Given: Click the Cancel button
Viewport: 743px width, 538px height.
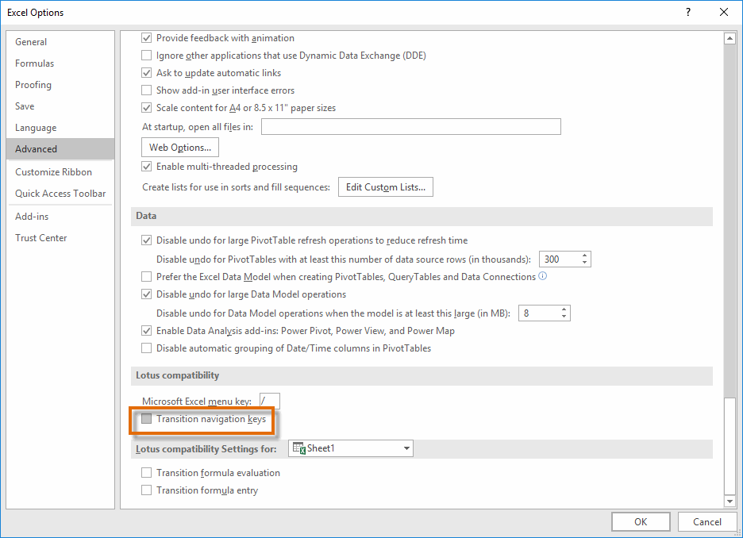Looking at the screenshot, I should click(x=707, y=522).
